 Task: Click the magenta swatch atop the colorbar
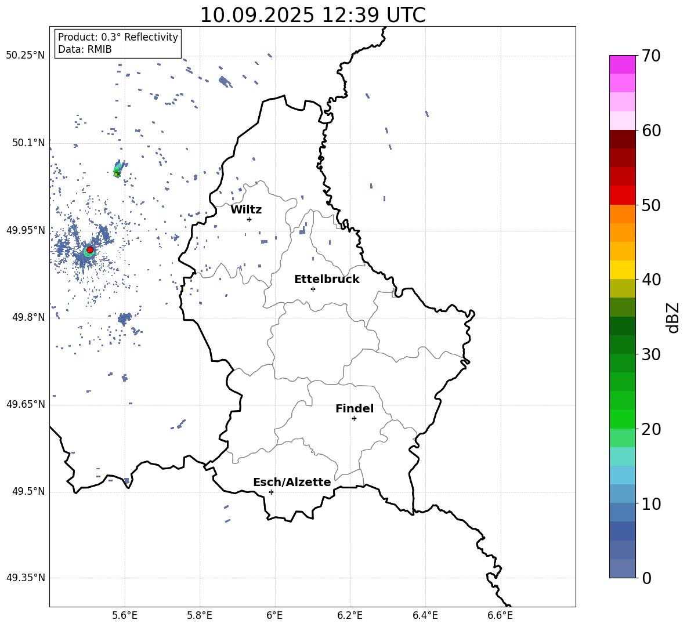(623, 64)
